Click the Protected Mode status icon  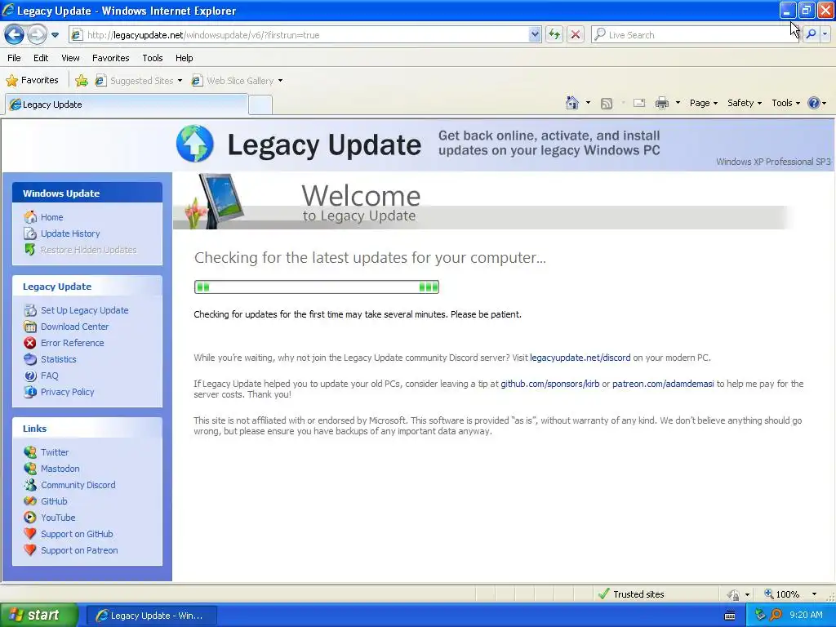point(734,594)
